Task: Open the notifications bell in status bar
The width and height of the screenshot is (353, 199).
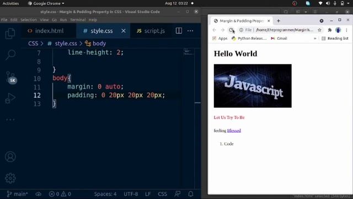Action: tap(190, 194)
